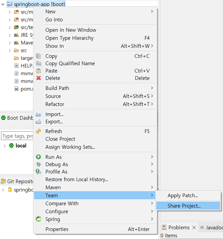Select Apply Patch... in Team submenu

pyautogui.click(x=188, y=196)
